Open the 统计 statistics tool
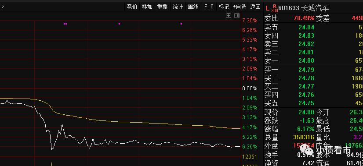The height and width of the screenshot is (166, 363). (178, 7)
